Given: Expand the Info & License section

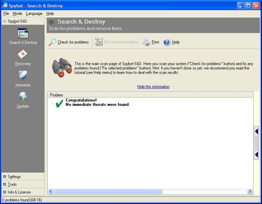Looking at the screenshot, I should pyautogui.click(x=4, y=192).
